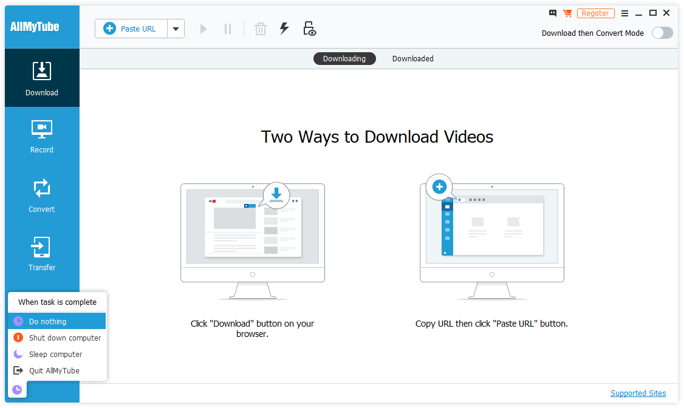Screen dimensions: 684x408
Task: Enable turbo mode lightning bolt icon
Action: (x=284, y=29)
